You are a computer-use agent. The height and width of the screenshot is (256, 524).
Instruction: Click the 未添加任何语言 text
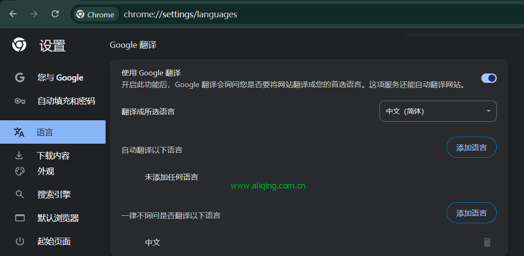pyautogui.click(x=171, y=176)
